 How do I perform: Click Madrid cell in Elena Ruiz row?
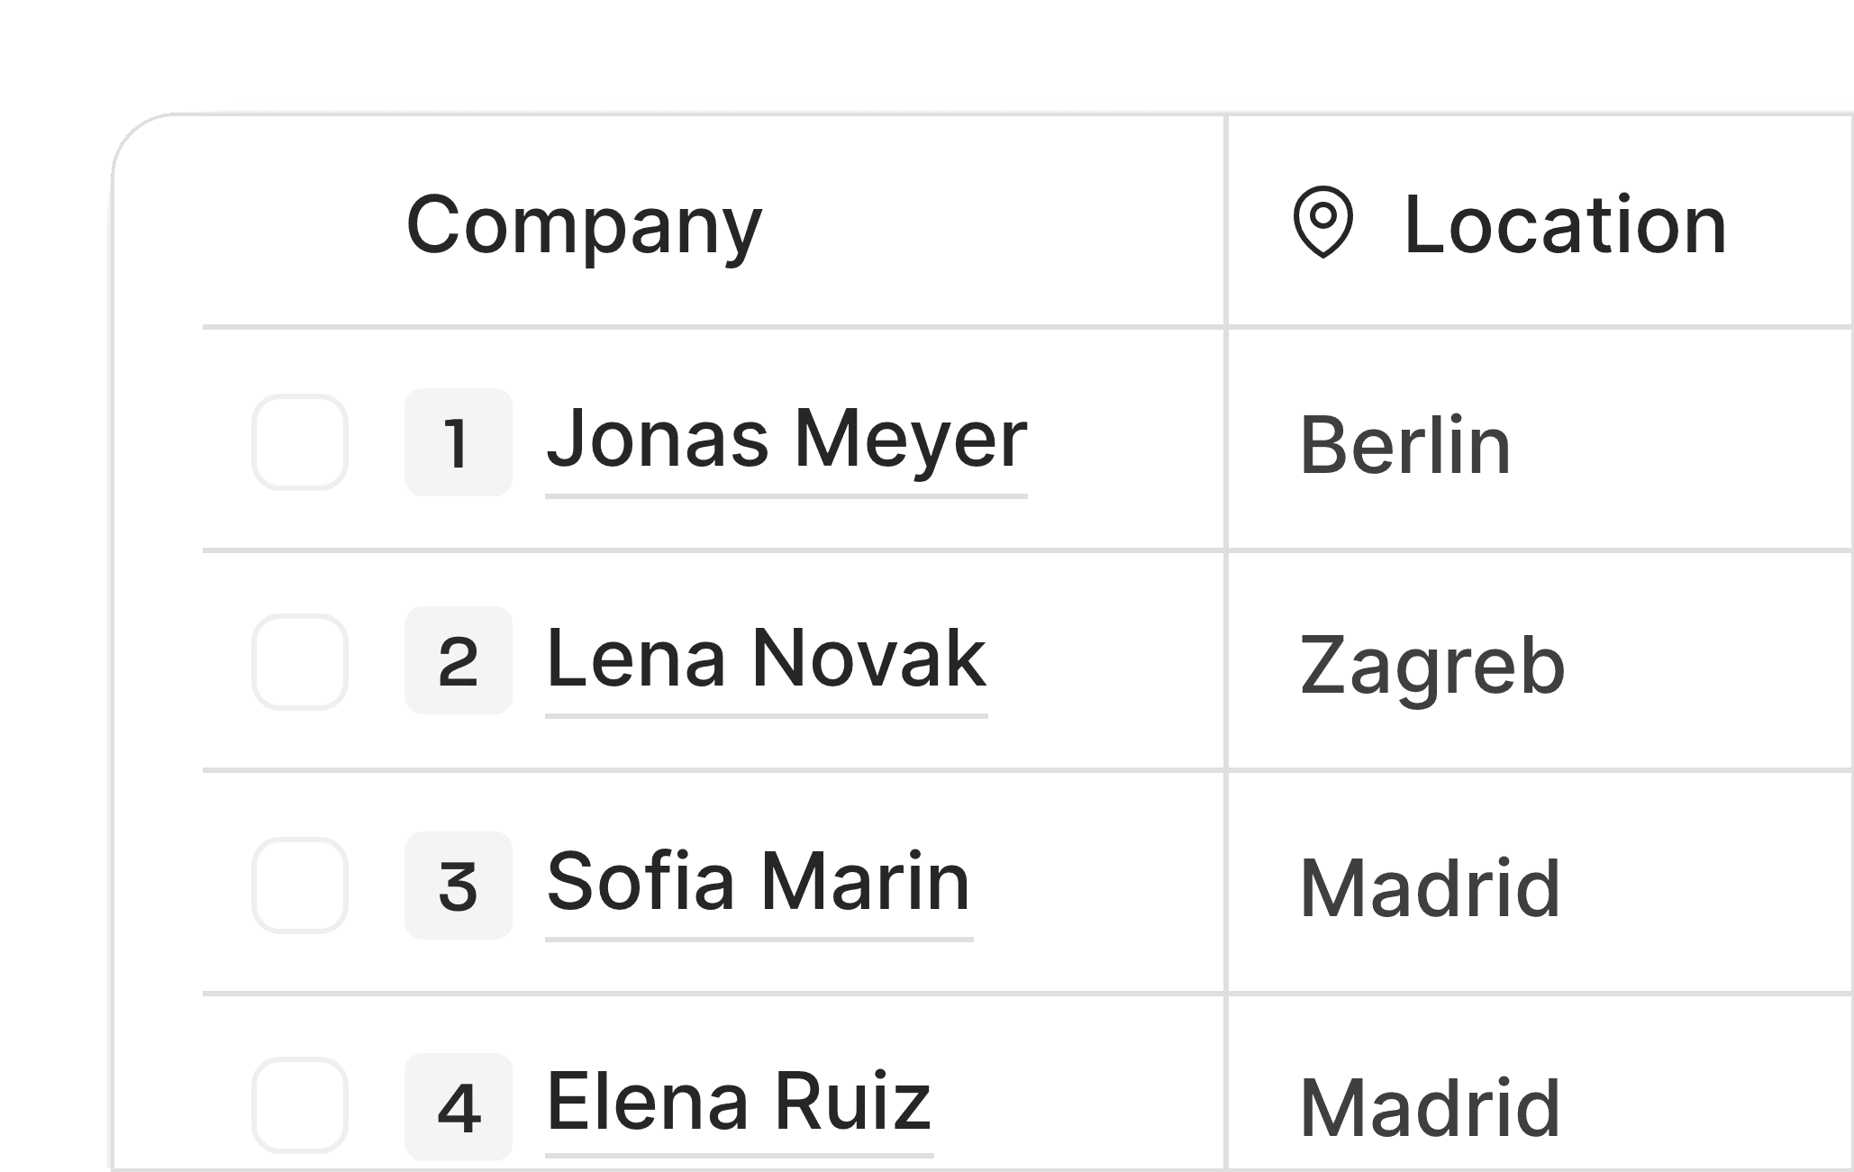(1540, 1084)
